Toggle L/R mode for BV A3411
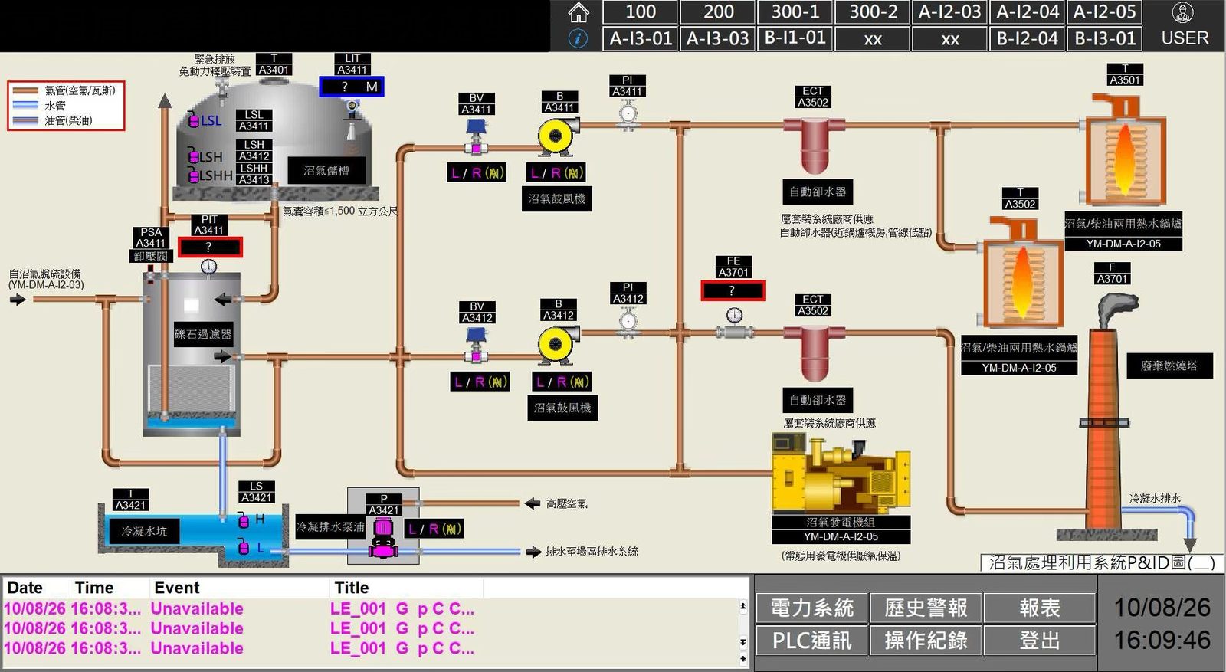Viewport: 1226px width, 672px height. click(477, 173)
